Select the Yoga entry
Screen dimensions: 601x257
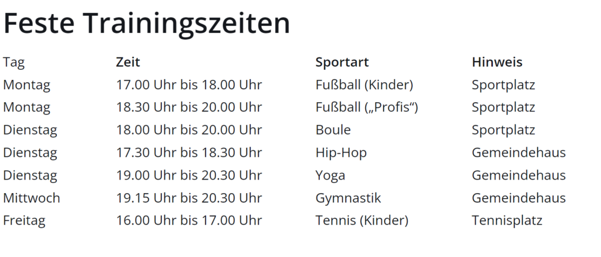click(x=330, y=175)
